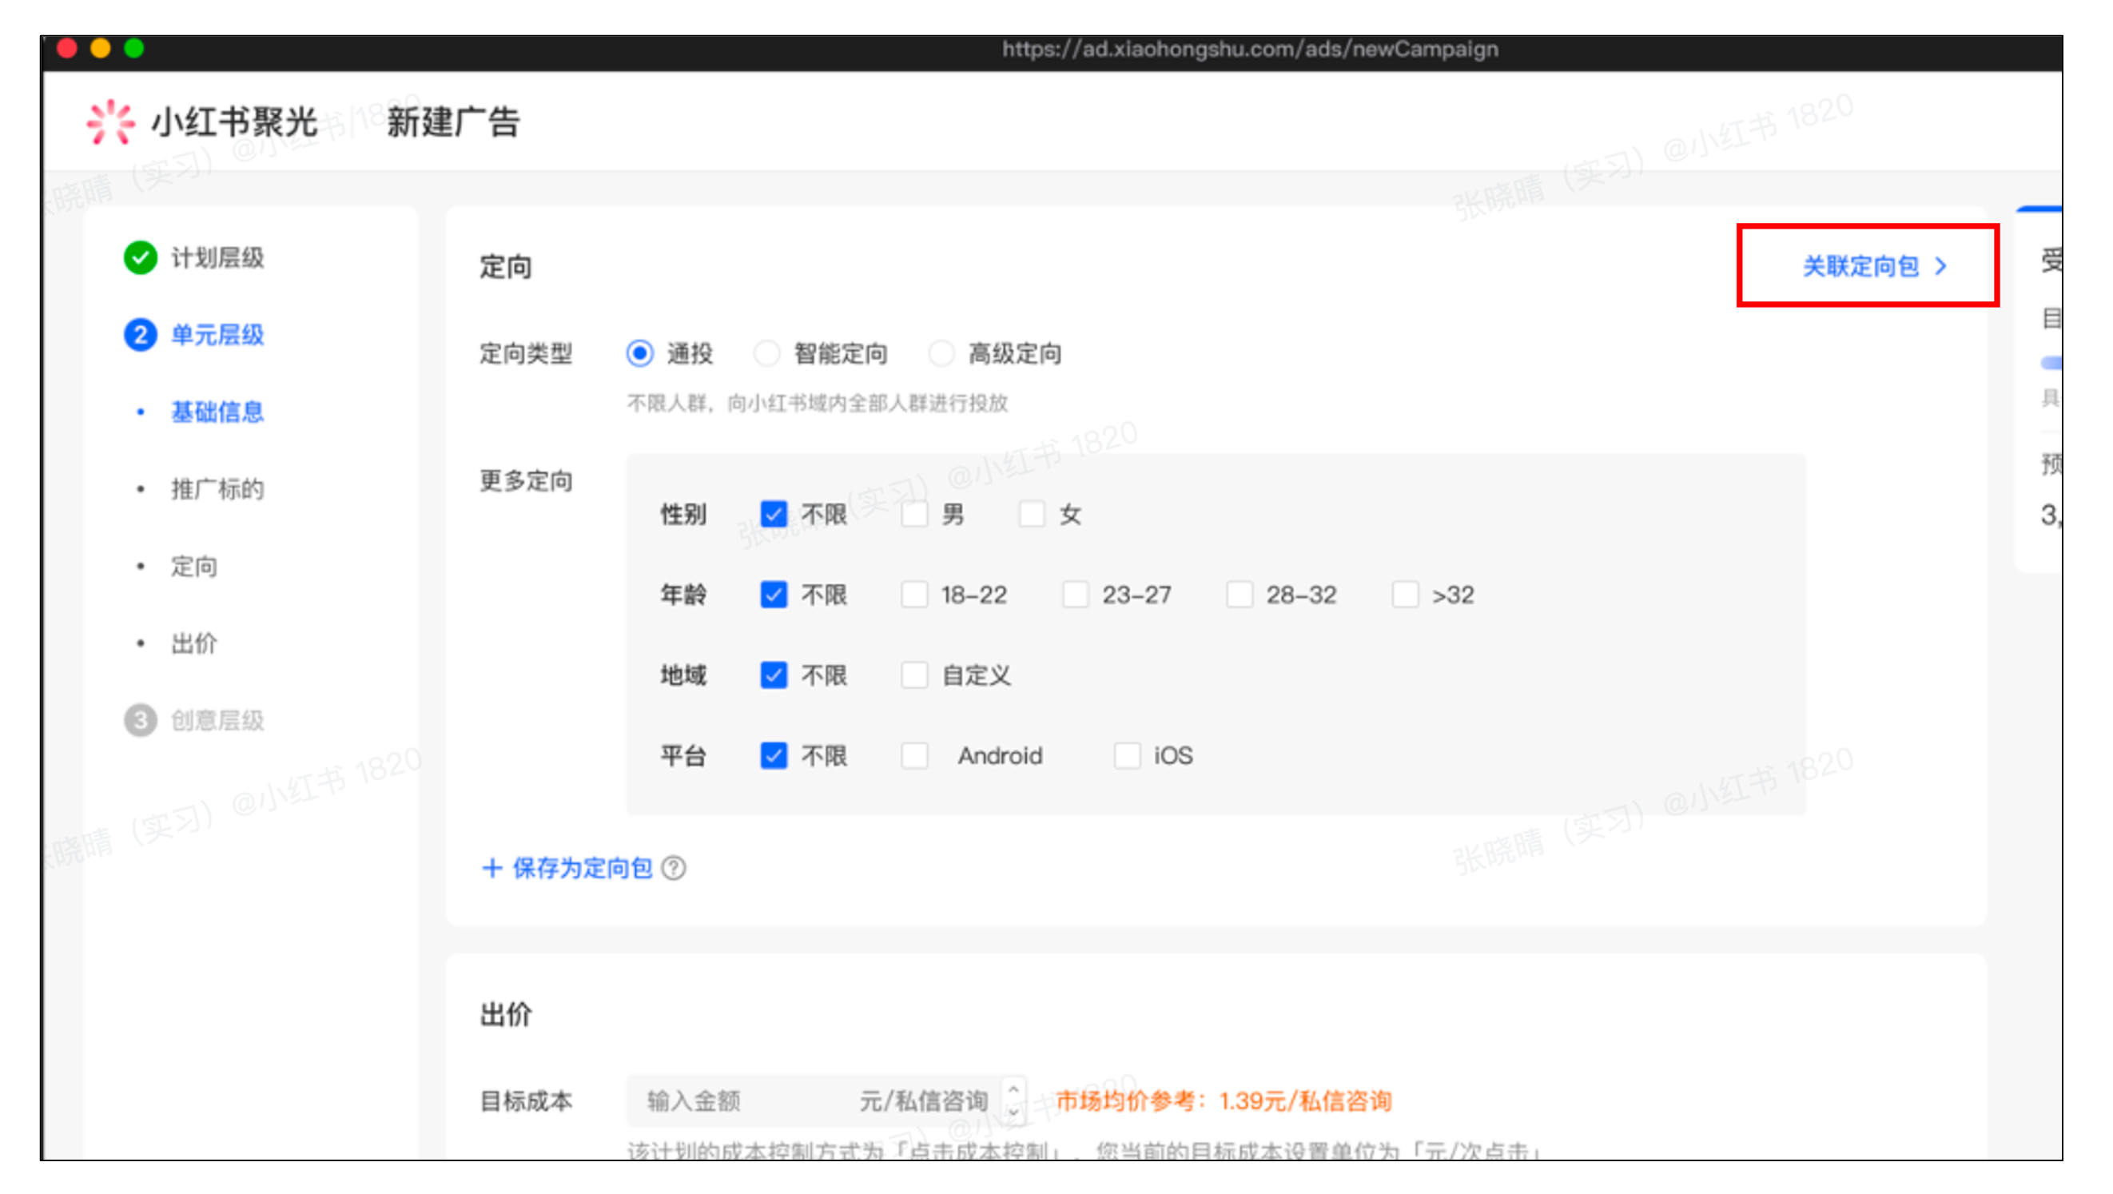Viewport: 2113px width, 1194px height.
Task: Click the macOS yellow minimize button
Action: [x=100, y=49]
